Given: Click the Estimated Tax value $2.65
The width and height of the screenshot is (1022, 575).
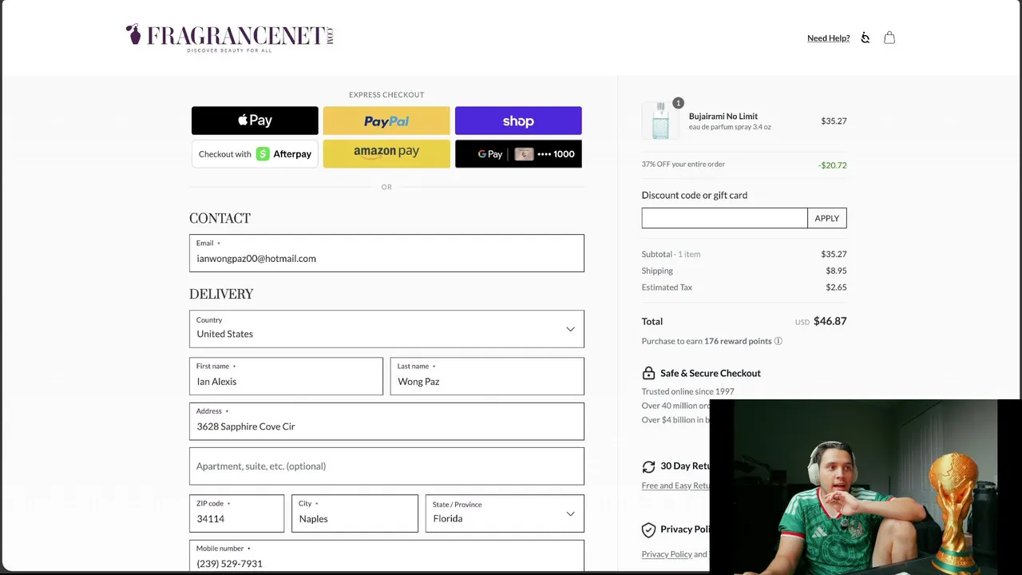Looking at the screenshot, I should click(836, 287).
